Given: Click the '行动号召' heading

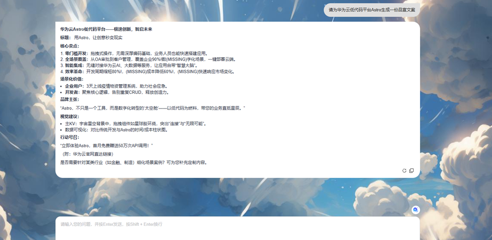Looking at the screenshot, I should [70, 137].
